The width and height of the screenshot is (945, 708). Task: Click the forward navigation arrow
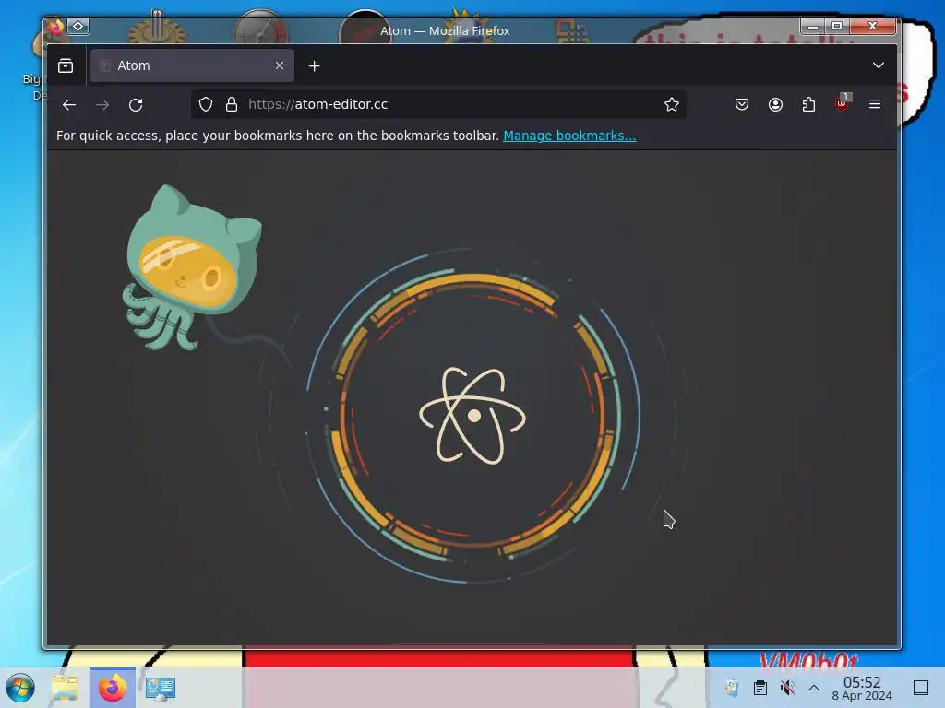(102, 105)
